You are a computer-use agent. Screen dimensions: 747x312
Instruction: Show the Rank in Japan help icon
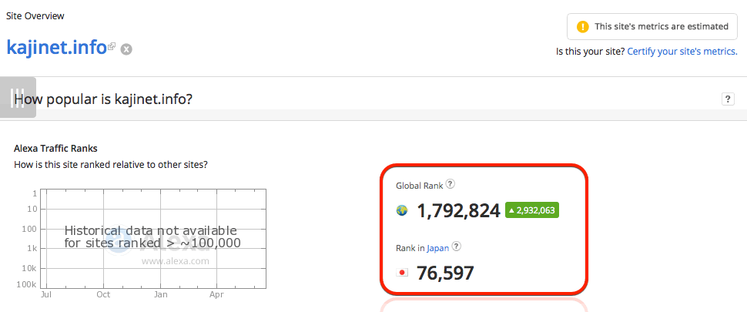[x=456, y=247]
